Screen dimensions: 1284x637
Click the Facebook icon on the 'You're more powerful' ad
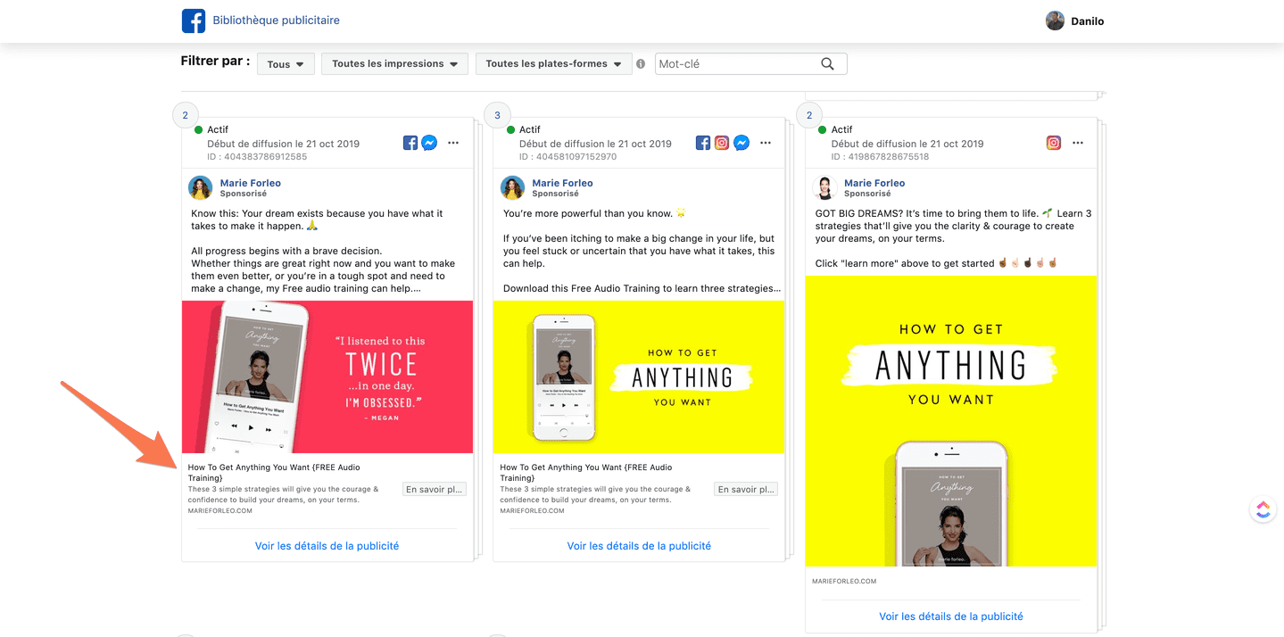click(x=703, y=143)
